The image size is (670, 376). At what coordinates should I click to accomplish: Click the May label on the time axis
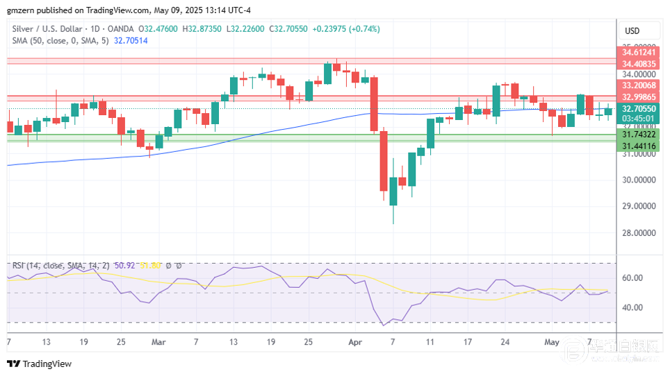point(552,343)
